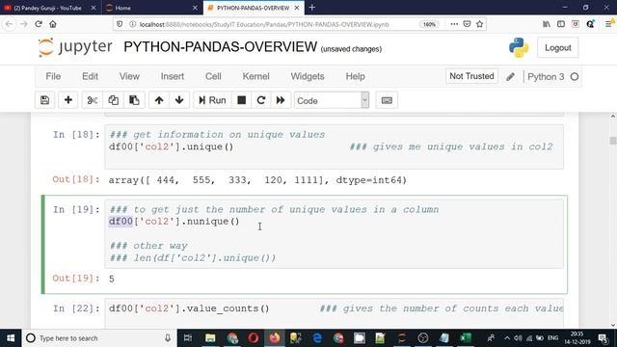Image resolution: width=617 pixels, height=347 pixels.
Task: Open the Edit menu
Action: pyautogui.click(x=90, y=76)
